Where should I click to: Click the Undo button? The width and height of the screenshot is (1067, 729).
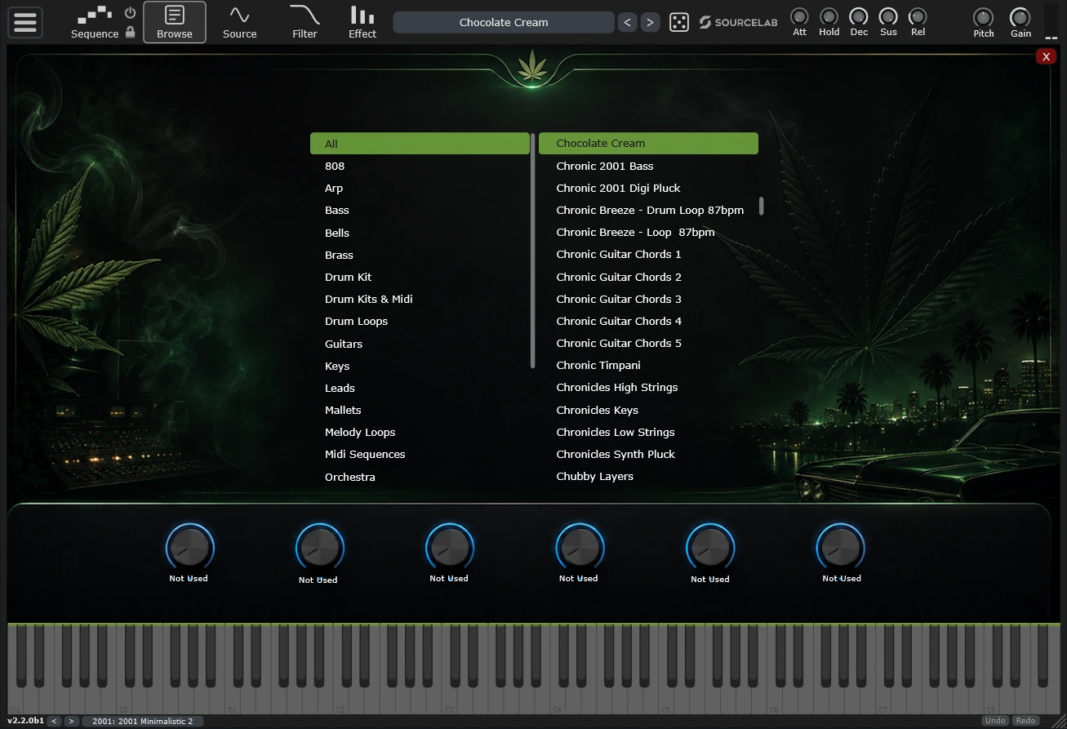[x=995, y=721]
